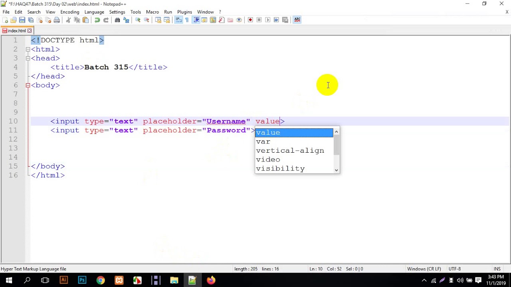This screenshot has width=511, height=287.
Task: Start macro recording with the red button
Action: point(250,20)
